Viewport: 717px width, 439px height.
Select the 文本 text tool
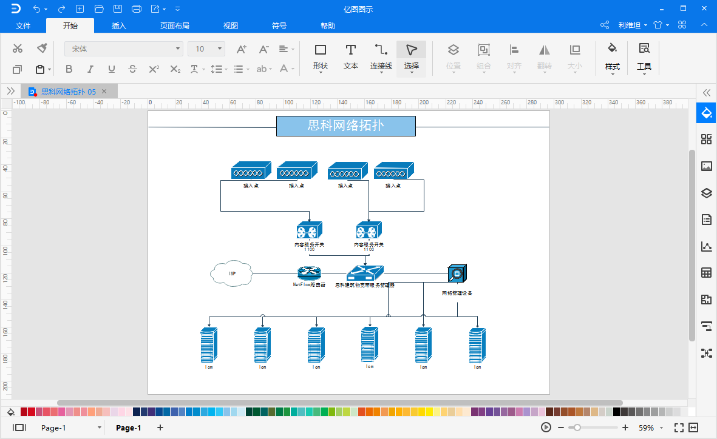(x=351, y=58)
